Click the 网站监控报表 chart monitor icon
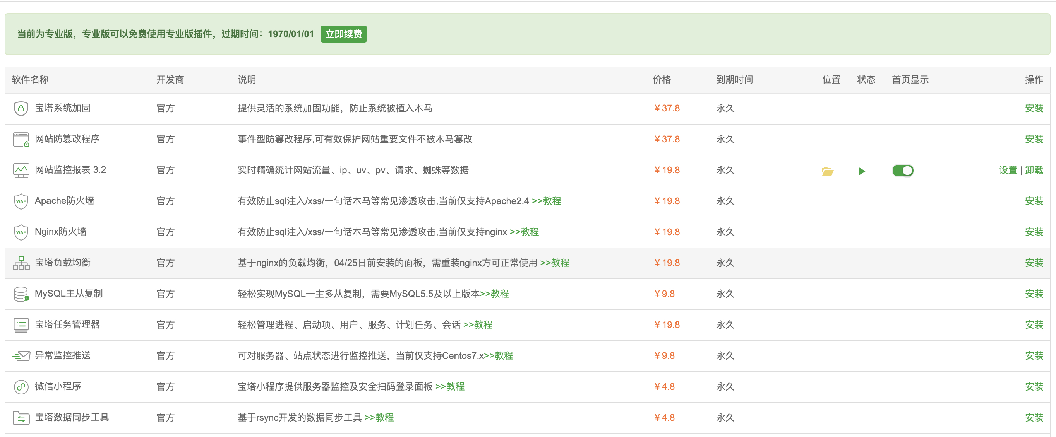The image size is (1056, 437). click(x=21, y=171)
